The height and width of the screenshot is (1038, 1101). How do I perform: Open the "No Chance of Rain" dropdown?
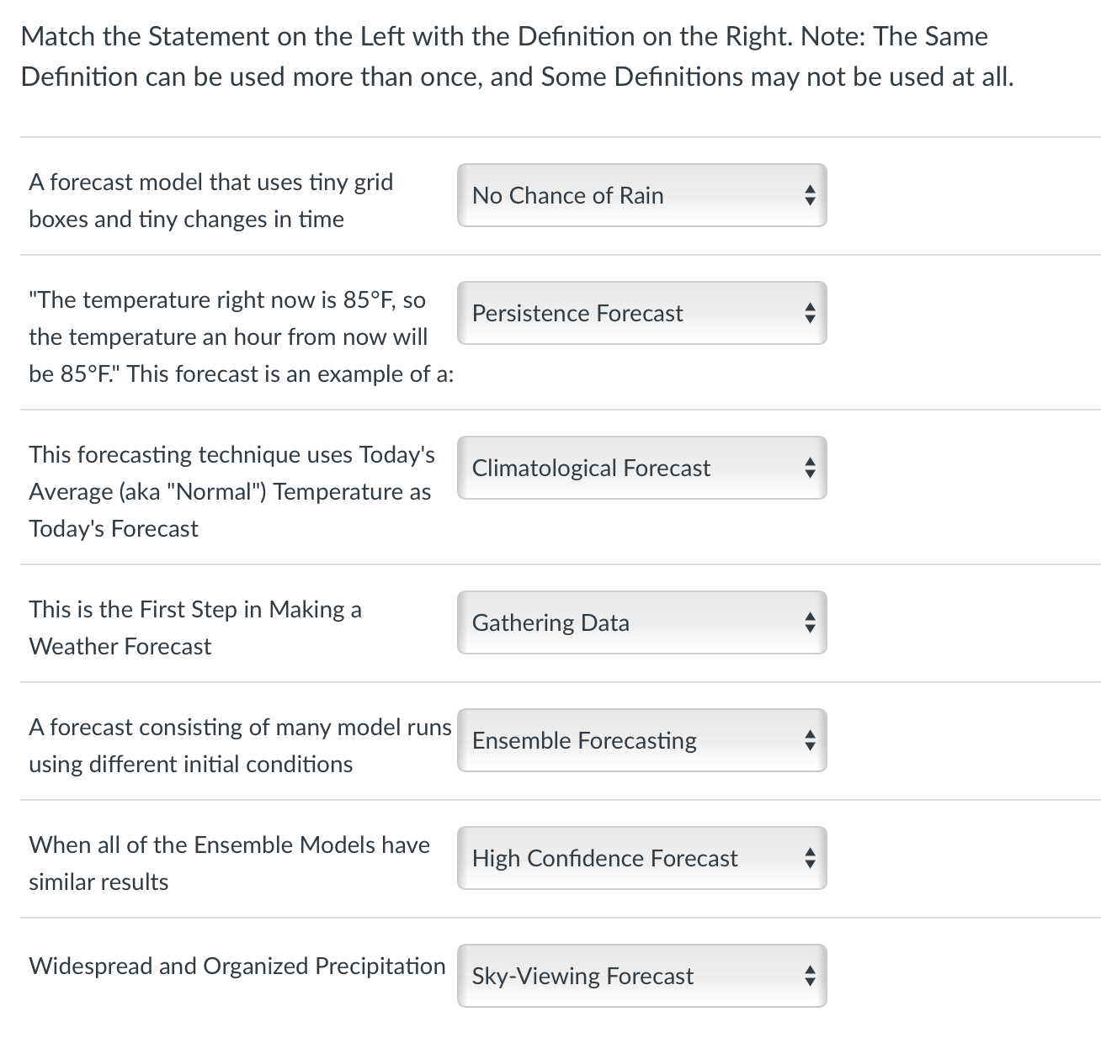641,195
